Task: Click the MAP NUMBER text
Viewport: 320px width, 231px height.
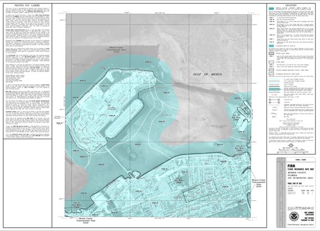Action: [309, 213]
